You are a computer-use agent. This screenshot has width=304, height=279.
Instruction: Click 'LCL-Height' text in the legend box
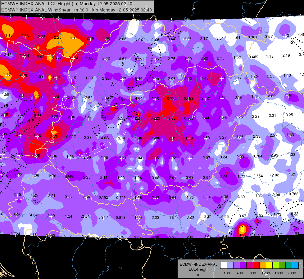[x=199, y=269]
